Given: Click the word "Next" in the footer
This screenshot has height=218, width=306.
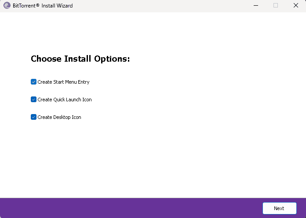Looking at the screenshot, I should click(x=279, y=208).
